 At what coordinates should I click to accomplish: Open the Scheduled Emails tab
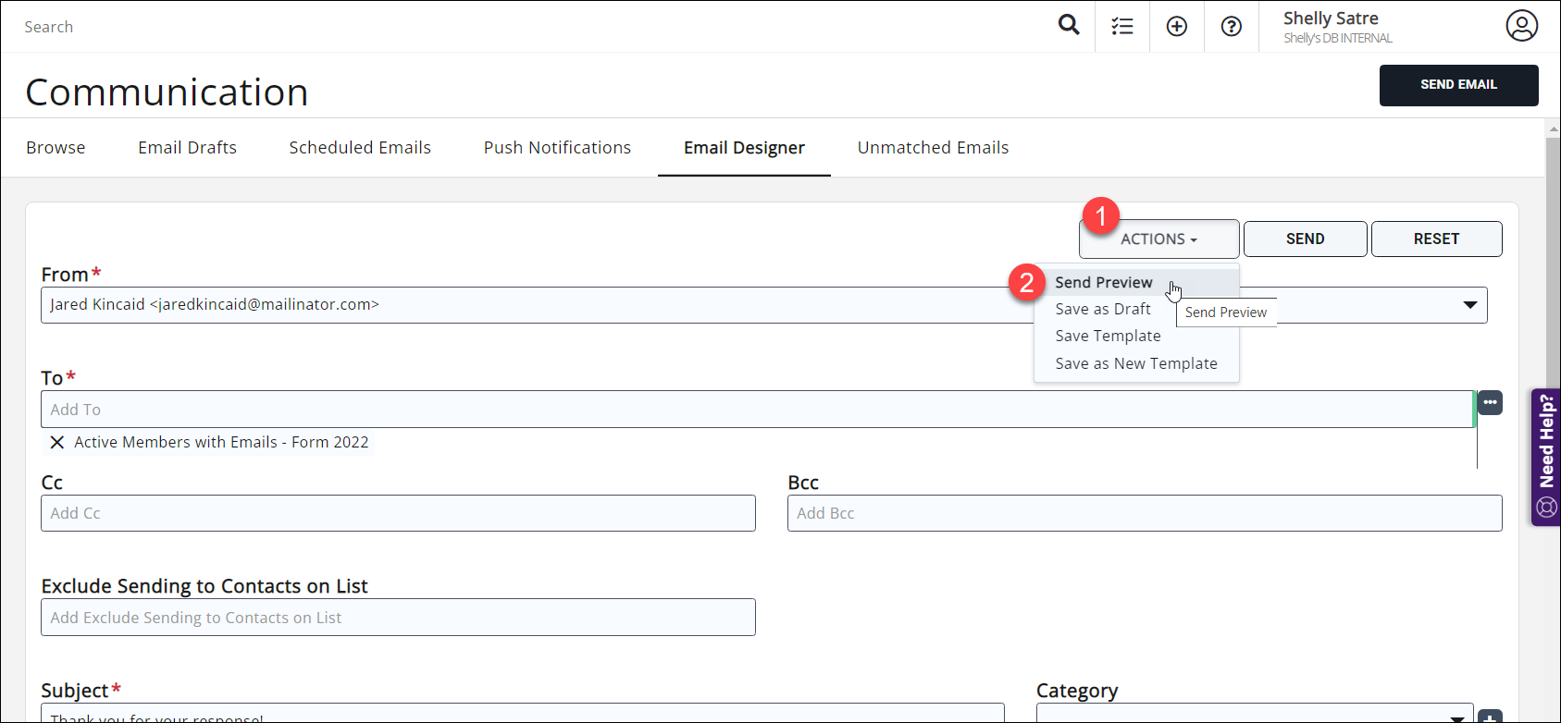click(x=360, y=148)
